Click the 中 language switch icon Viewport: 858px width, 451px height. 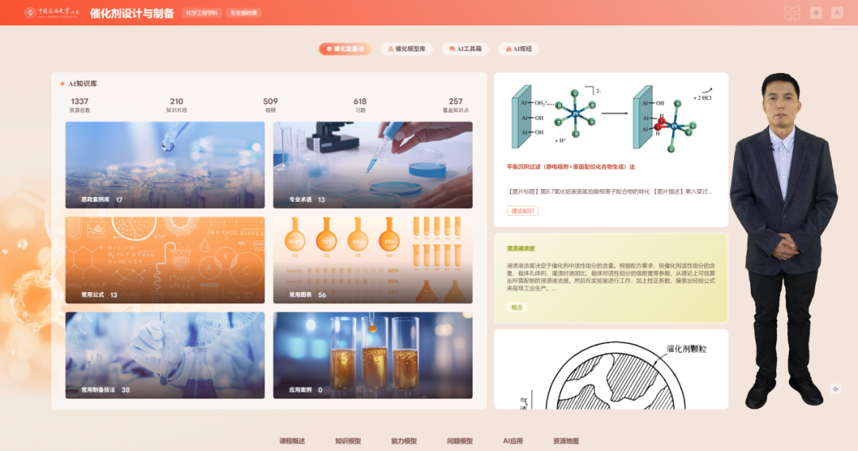[x=816, y=13]
